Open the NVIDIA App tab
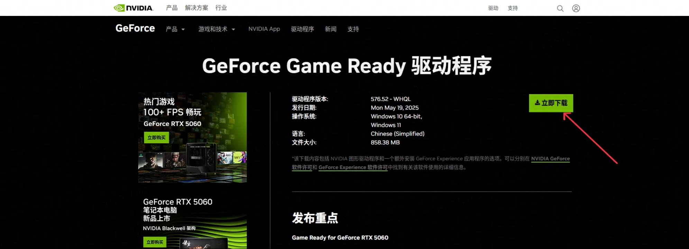Viewport: 689px width, 249px height. pos(264,29)
